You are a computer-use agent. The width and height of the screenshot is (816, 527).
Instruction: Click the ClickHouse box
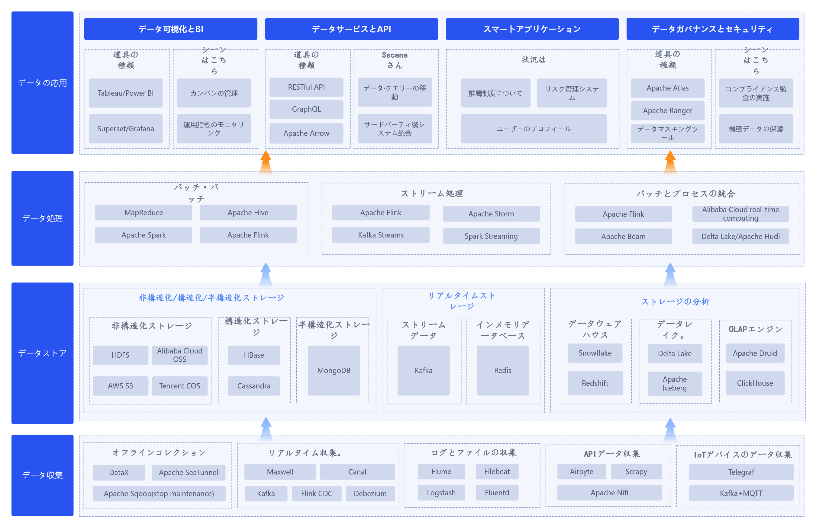[x=755, y=383]
